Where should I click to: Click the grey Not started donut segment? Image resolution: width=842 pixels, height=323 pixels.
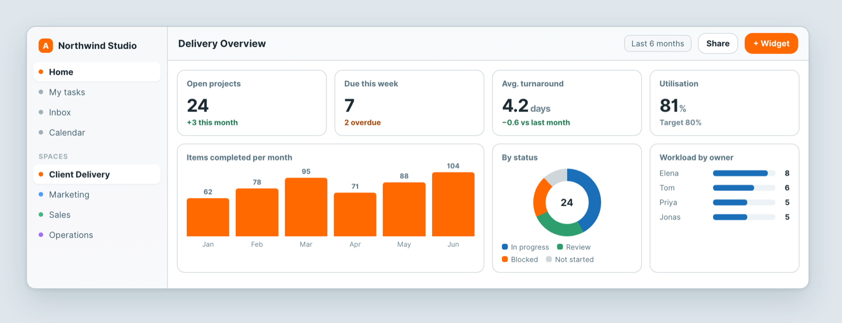point(557,176)
